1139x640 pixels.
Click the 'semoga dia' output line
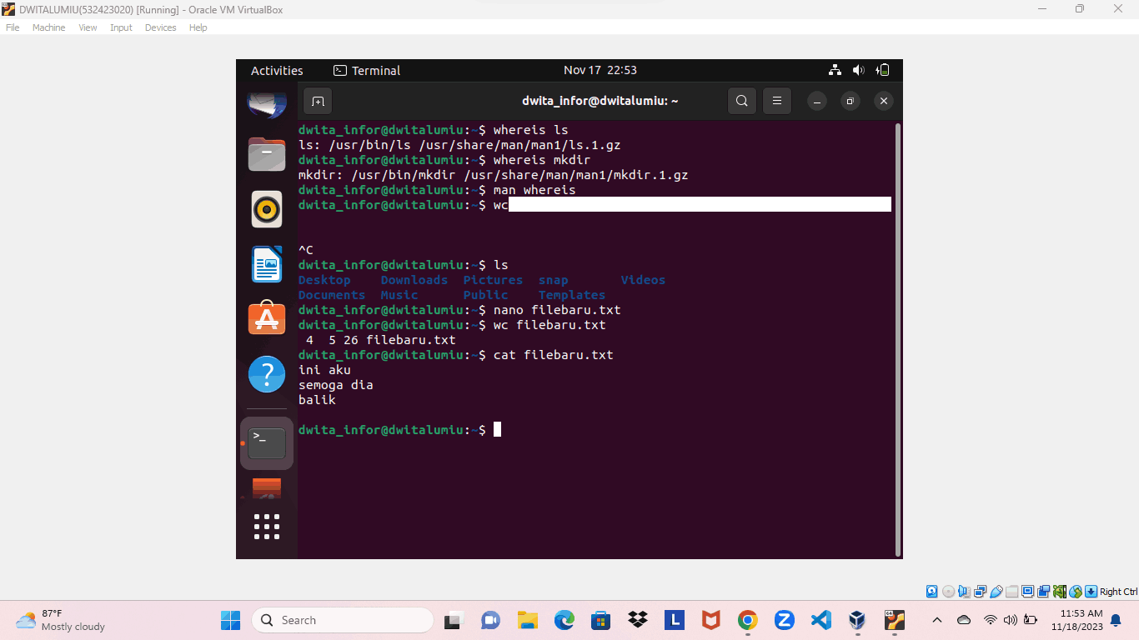point(336,385)
